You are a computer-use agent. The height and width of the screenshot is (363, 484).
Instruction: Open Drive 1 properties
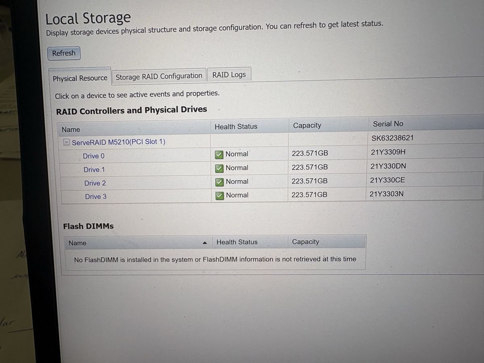[x=94, y=170]
